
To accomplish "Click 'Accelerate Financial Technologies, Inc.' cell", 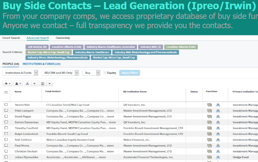I will click(x=148, y=157).
